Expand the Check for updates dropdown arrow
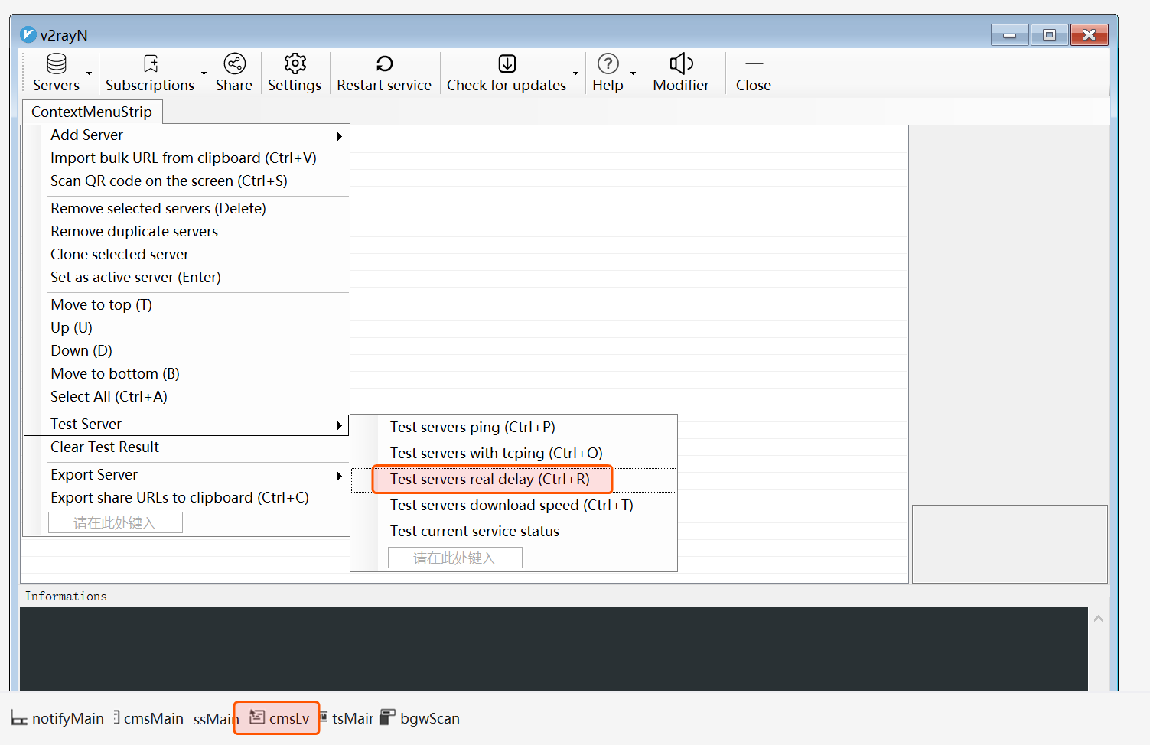The image size is (1150, 745). coord(575,74)
